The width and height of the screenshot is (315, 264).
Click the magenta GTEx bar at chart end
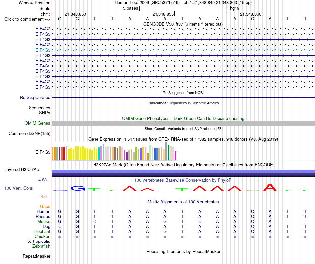[176, 156]
